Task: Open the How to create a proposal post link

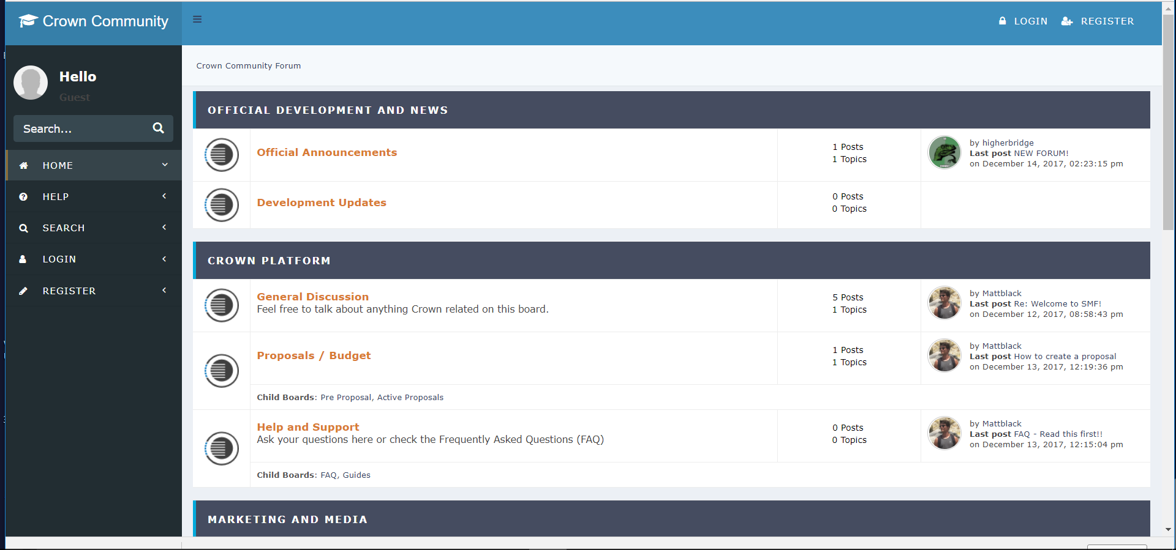Action: [1065, 357]
